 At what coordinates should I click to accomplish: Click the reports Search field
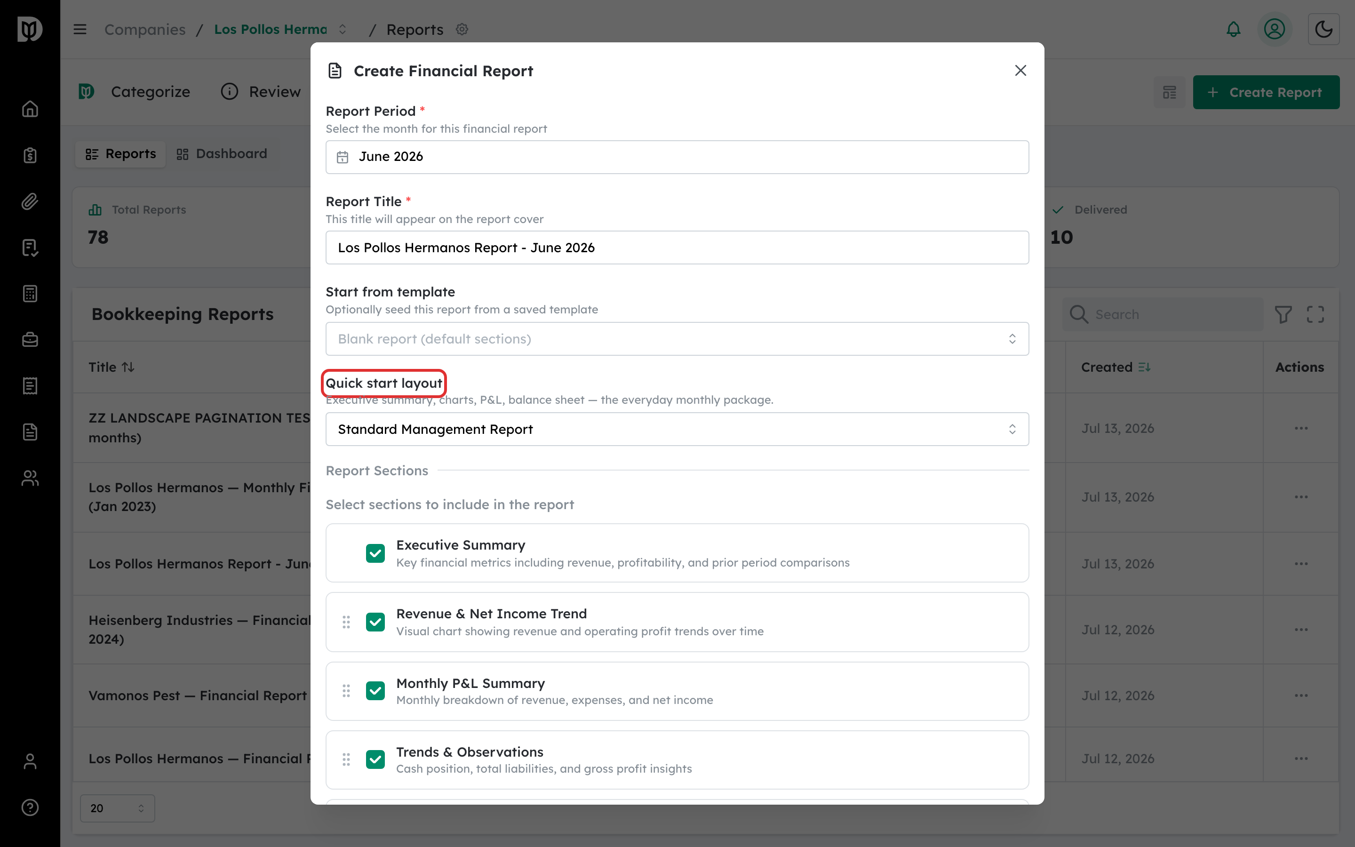point(1163,314)
